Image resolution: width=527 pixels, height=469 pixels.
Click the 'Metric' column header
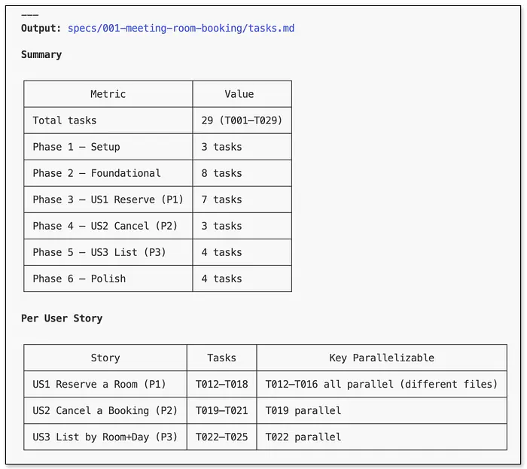108,94
